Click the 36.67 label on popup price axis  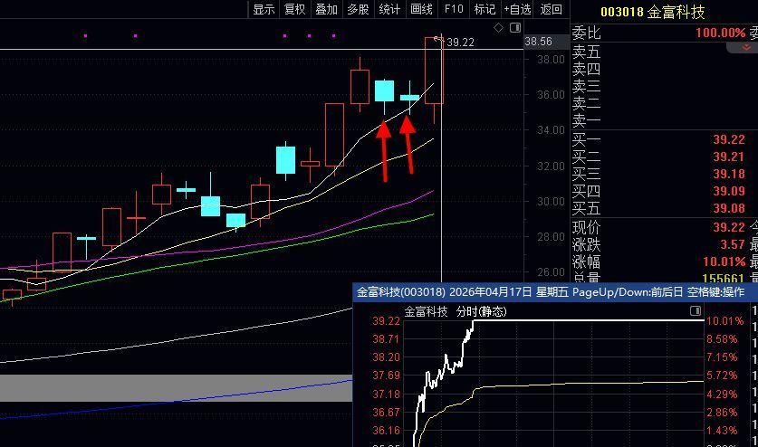click(x=387, y=413)
